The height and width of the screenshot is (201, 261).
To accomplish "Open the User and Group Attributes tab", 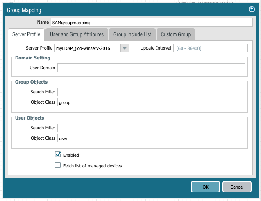I will coord(77,35).
